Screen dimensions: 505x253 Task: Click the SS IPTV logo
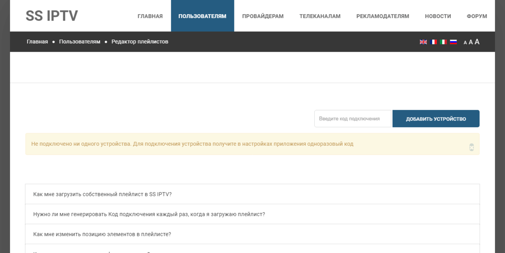(x=52, y=16)
